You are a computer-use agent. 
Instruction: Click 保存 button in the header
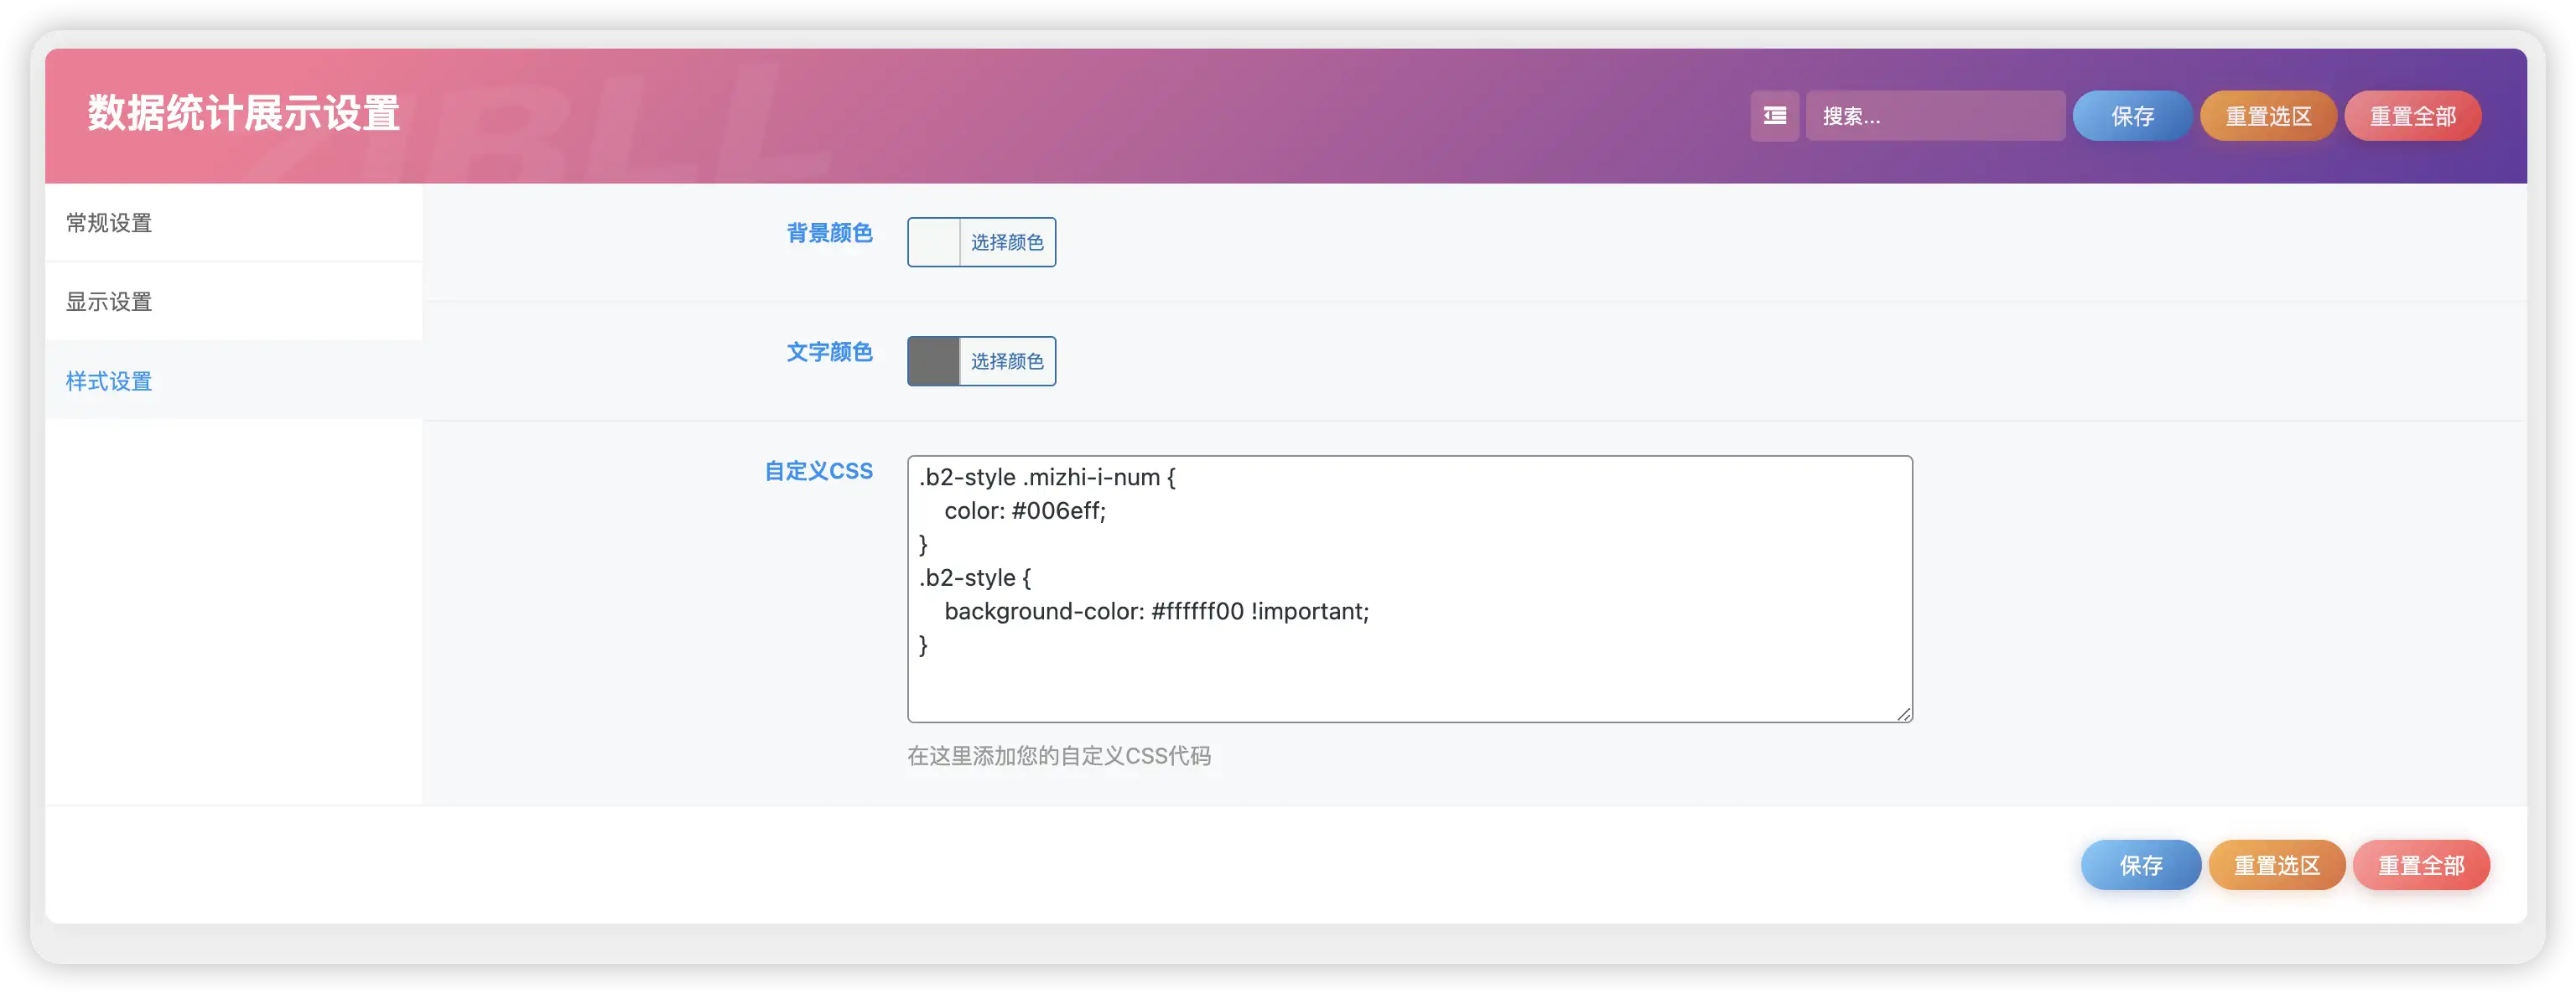coord(2132,116)
